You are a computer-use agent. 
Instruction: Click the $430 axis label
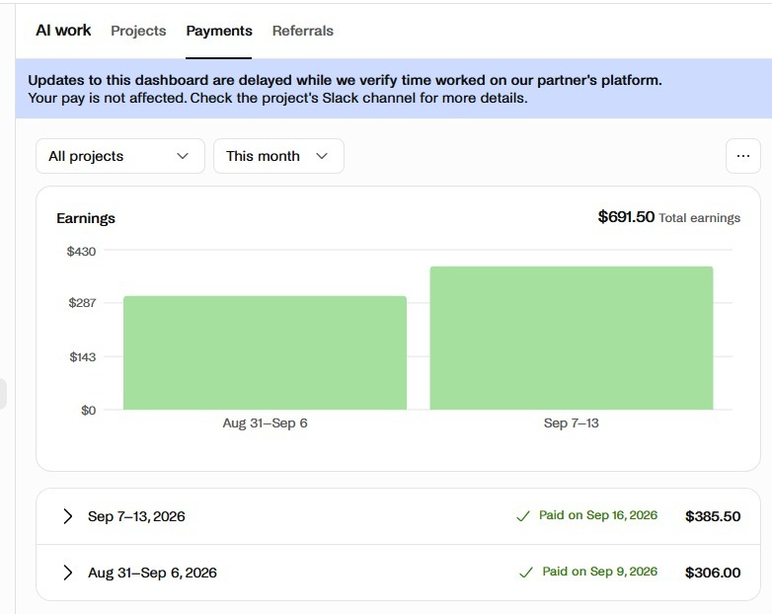point(81,251)
